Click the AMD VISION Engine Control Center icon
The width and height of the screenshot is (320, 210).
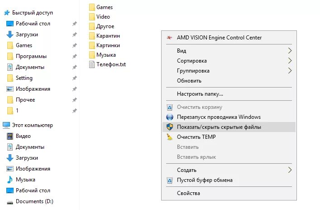pos(169,38)
